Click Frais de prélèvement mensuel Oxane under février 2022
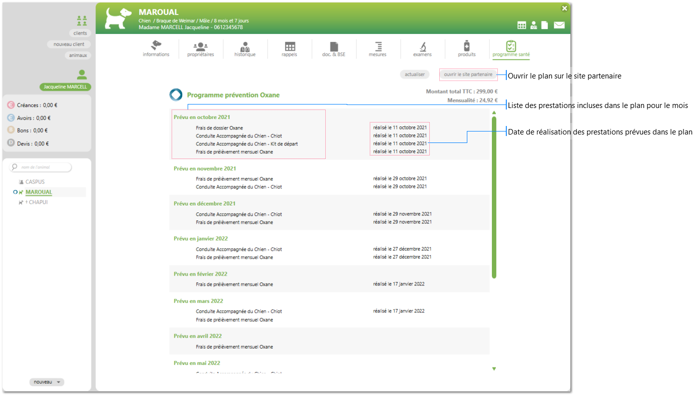This screenshot has height=396, width=699. [x=234, y=284]
